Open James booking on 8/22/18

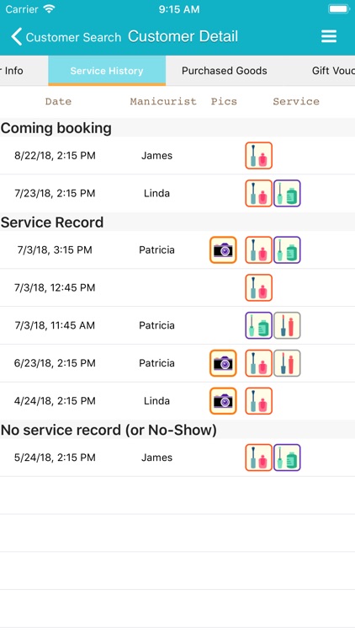click(177, 156)
